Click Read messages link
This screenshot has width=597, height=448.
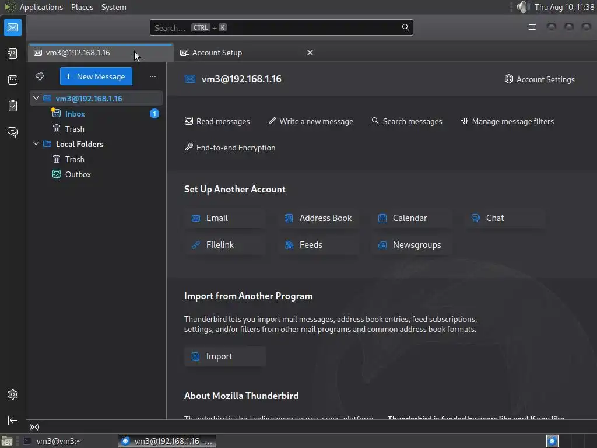(x=217, y=121)
